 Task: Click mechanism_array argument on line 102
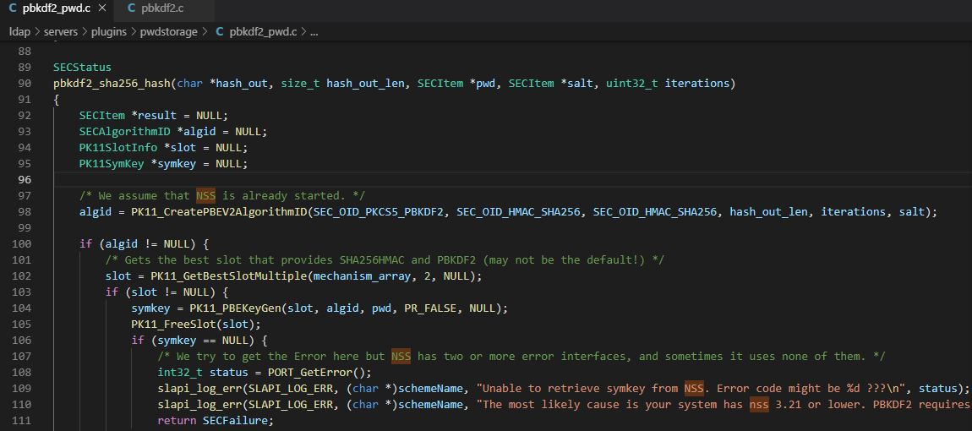coord(363,276)
